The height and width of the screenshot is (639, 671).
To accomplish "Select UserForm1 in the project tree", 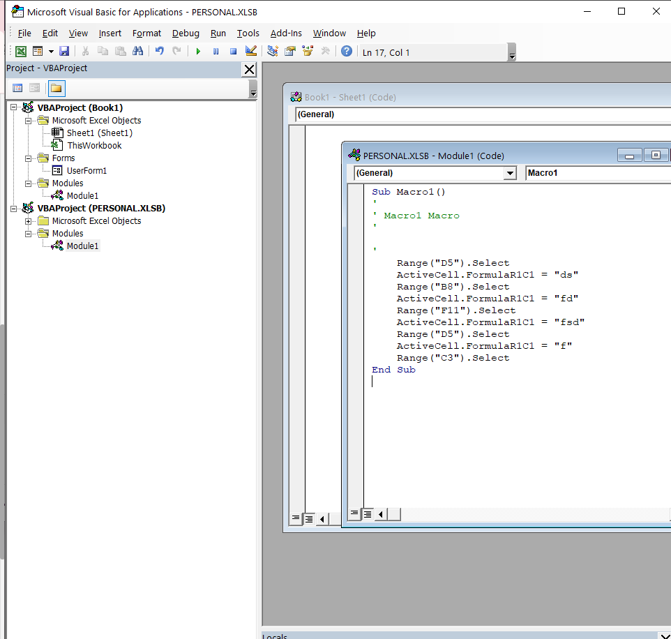I will click(x=86, y=171).
